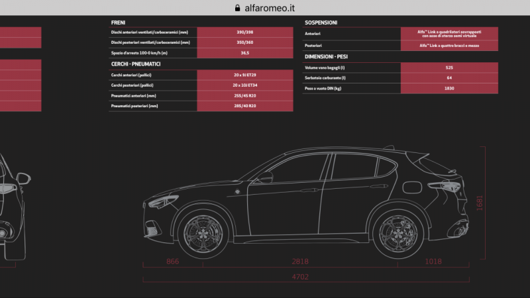Viewport: 530px width, 298px height.
Task: Select the DIMENSIONI - PESI heading
Action: pos(326,57)
